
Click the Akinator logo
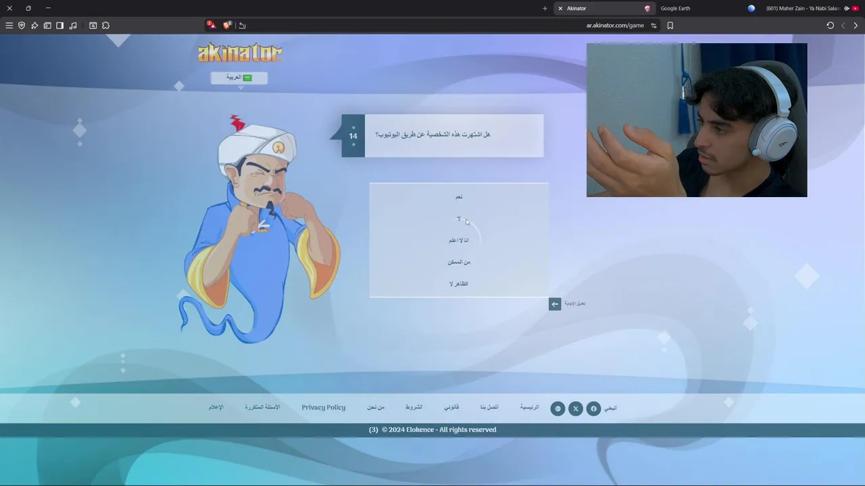coord(240,53)
